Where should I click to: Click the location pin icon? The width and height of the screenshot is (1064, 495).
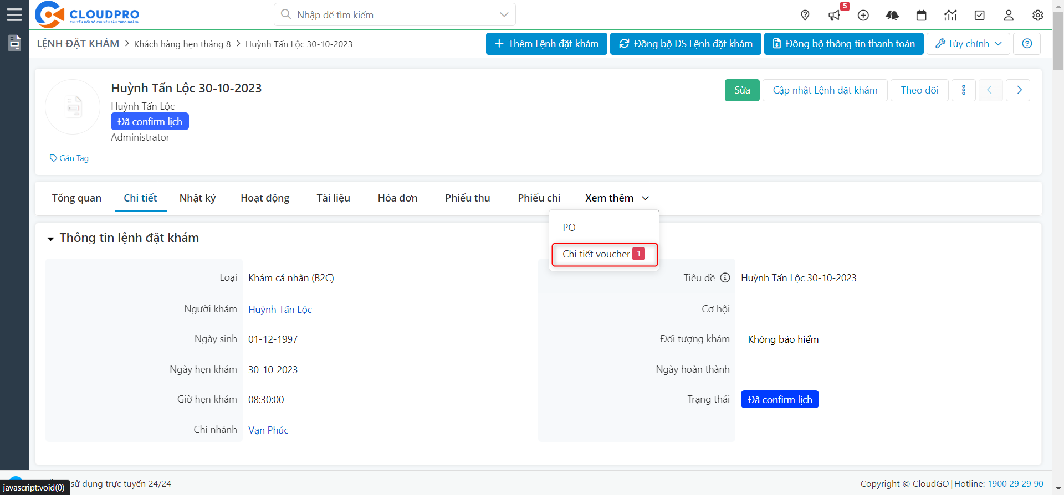[x=805, y=16]
